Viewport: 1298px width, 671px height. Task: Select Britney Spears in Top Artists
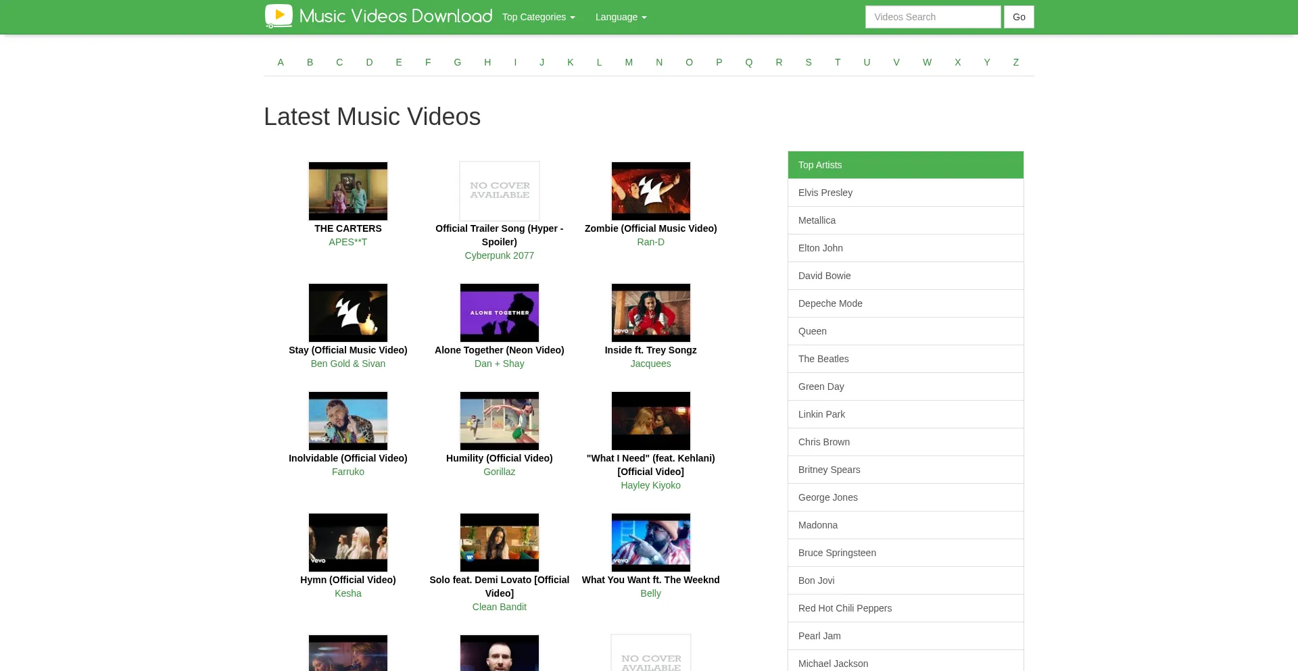point(906,470)
